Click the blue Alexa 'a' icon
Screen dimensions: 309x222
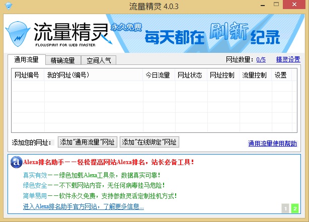(17, 162)
